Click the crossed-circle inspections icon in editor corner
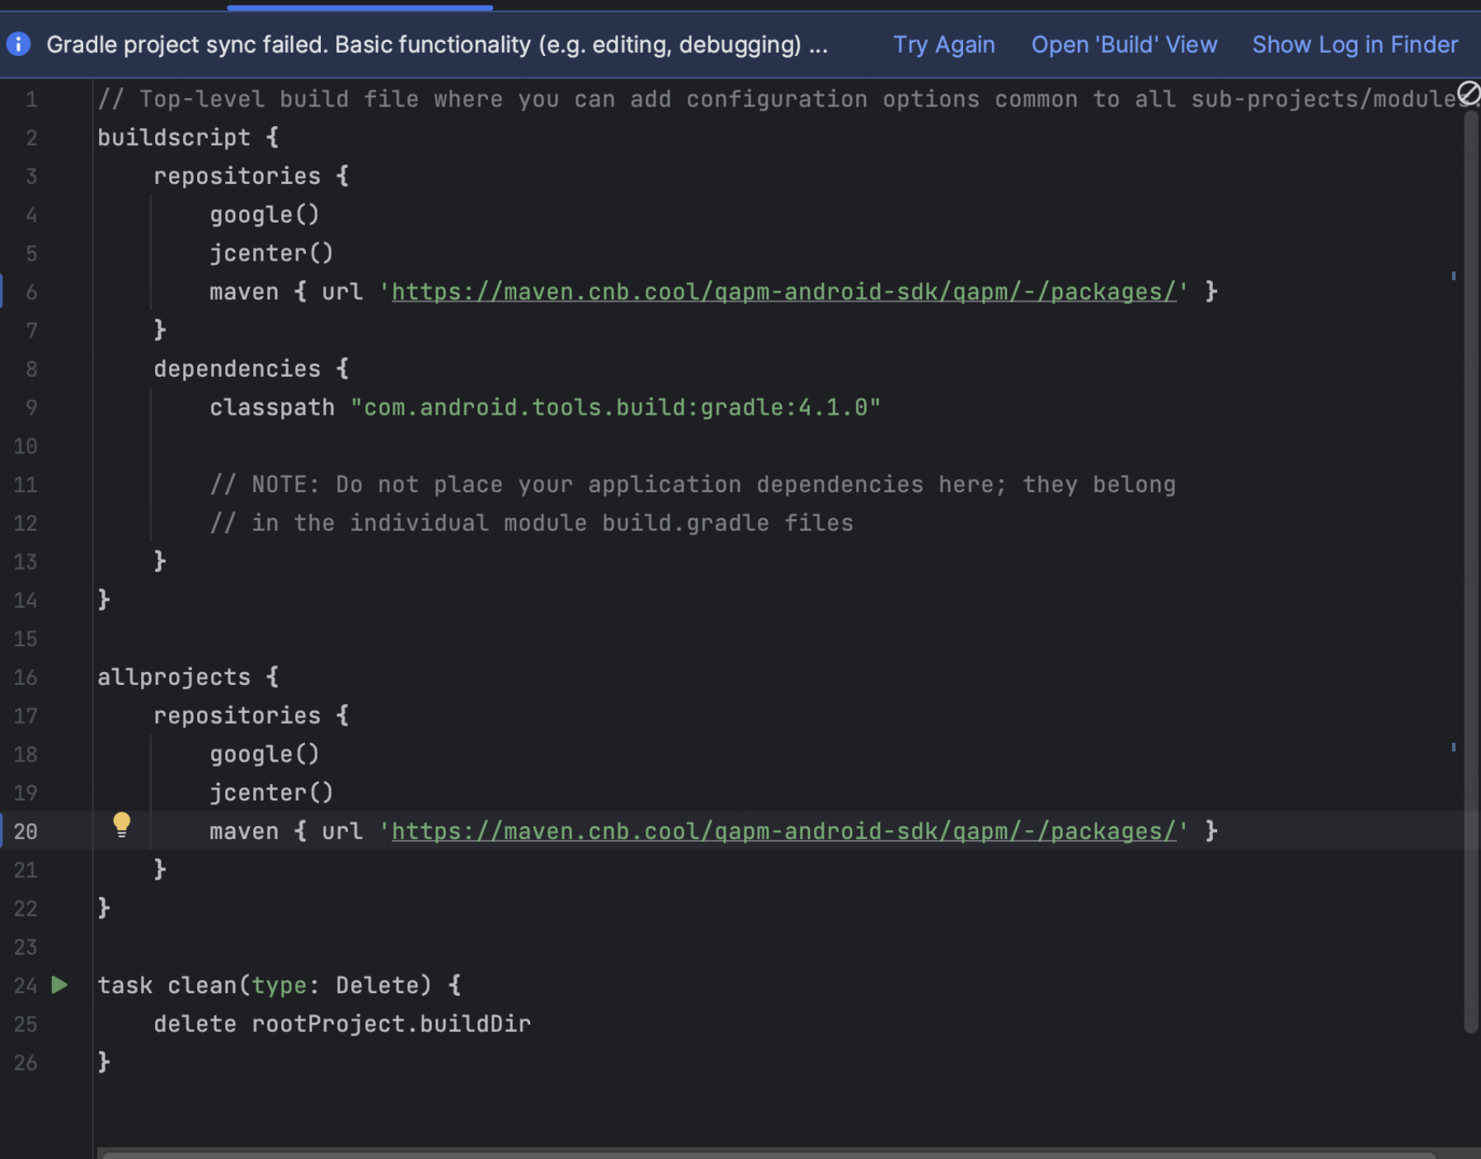Image resolution: width=1481 pixels, height=1159 pixels. pos(1468,93)
